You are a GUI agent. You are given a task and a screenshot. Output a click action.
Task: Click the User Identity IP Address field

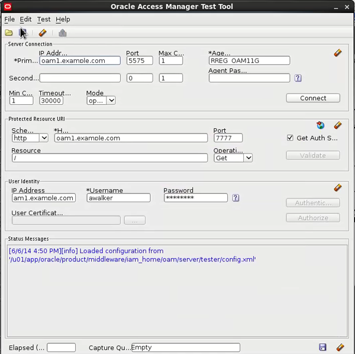[44, 198]
